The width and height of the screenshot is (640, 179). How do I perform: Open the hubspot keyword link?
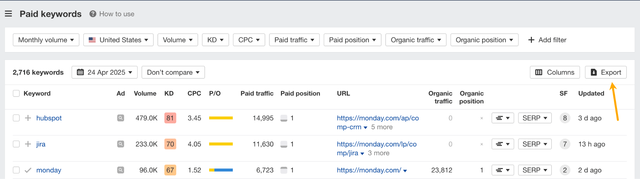point(49,118)
